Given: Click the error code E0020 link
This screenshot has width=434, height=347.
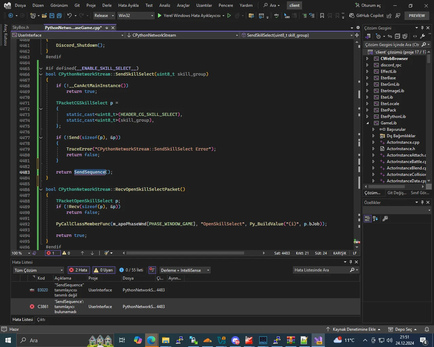Looking at the screenshot, I should [43, 290].
